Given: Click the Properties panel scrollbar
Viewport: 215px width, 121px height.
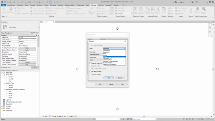Looking at the screenshot, I should click(x=38, y=42).
